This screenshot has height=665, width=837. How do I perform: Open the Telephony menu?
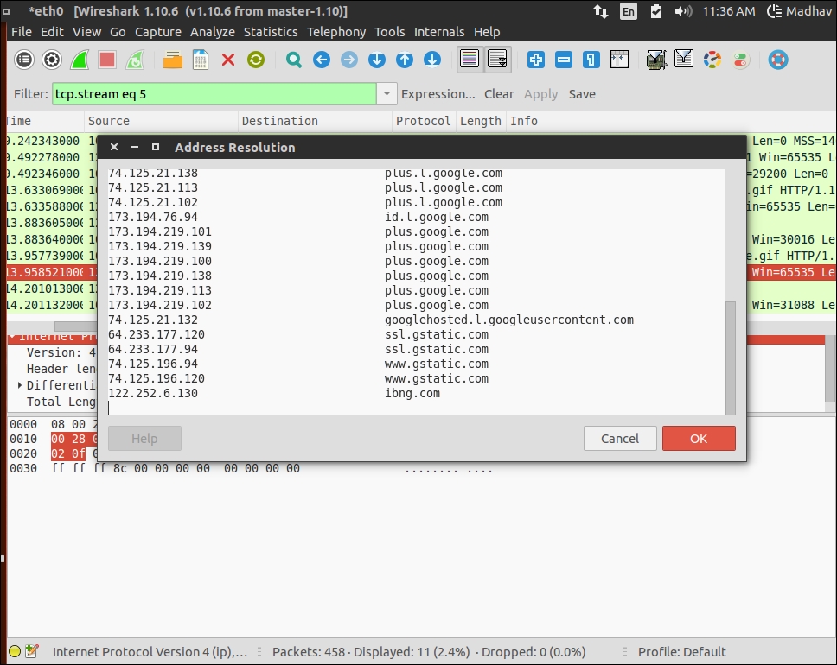click(x=336, y=32)
